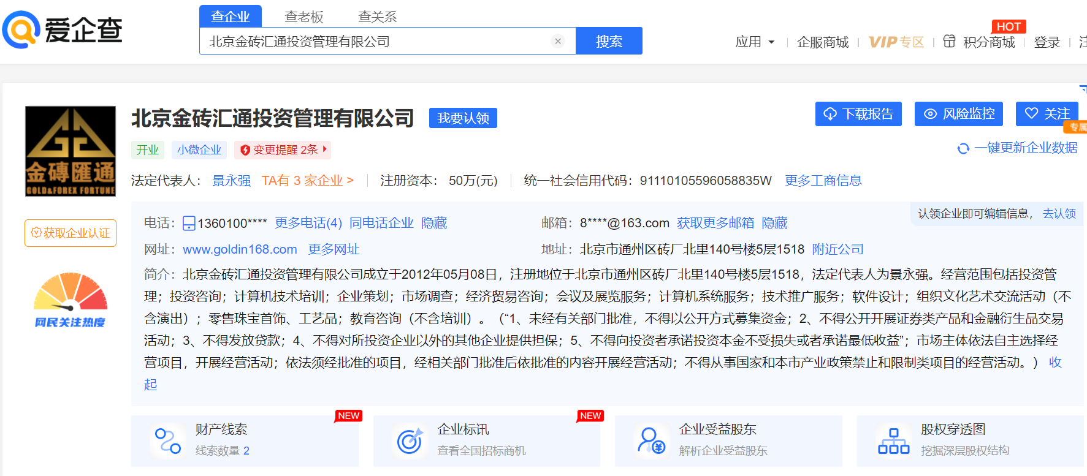Select the 查企业 tab
Image resolution: width=1087 pixels, height=476 pixels.
231,17
